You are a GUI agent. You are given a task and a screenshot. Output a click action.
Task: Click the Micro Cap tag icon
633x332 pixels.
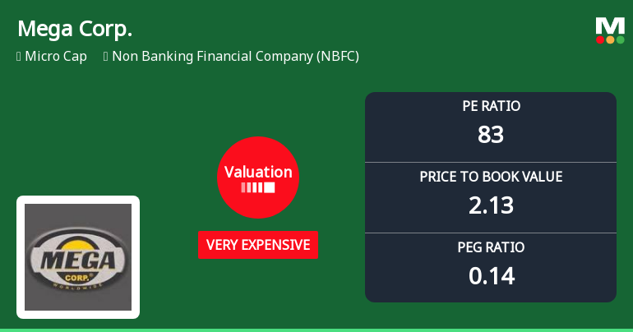[x=19, y=57]
